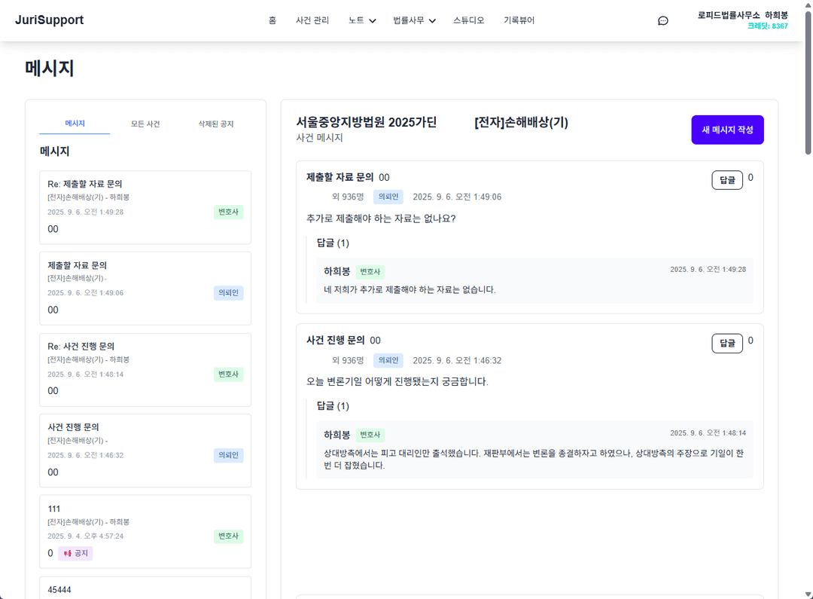Image resolution: width=813 pixels, height=599 pixels.
Task: Open 기록뷰어 from the top menu
Action: 519,20
